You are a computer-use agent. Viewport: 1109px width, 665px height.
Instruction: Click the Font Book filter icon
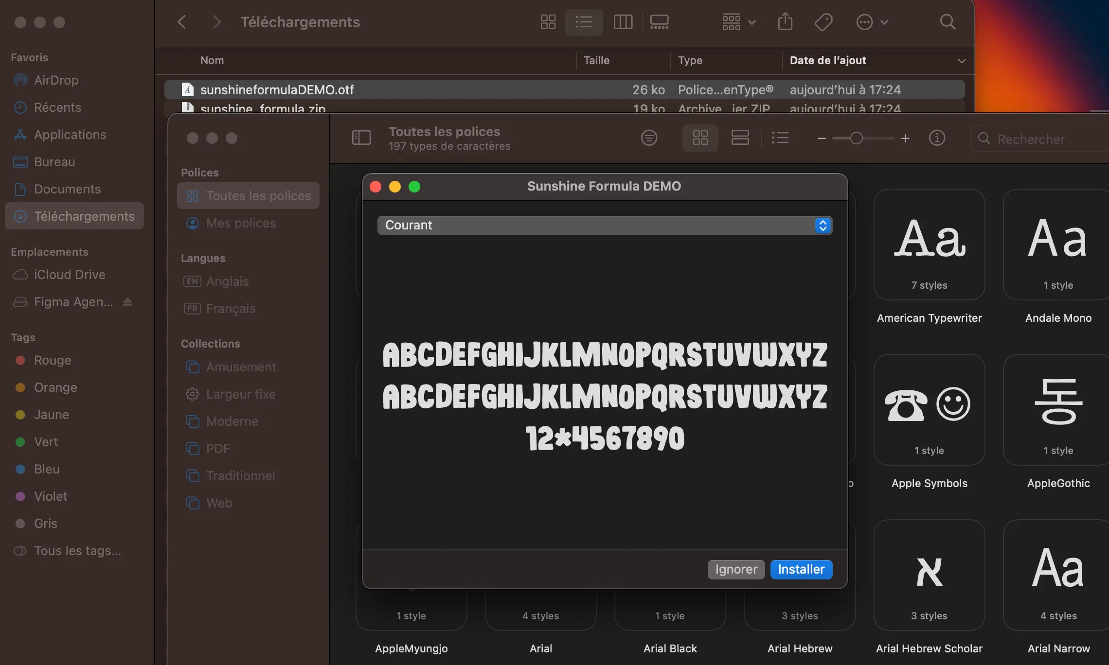(x=649, y=138)
